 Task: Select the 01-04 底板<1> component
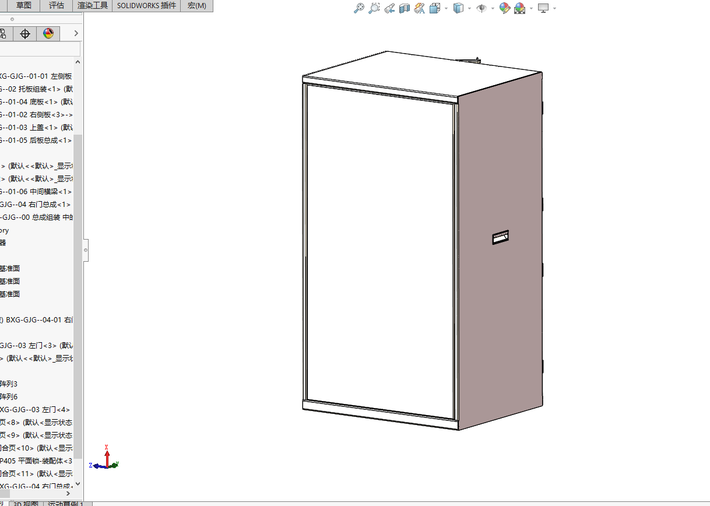(37, 102)
